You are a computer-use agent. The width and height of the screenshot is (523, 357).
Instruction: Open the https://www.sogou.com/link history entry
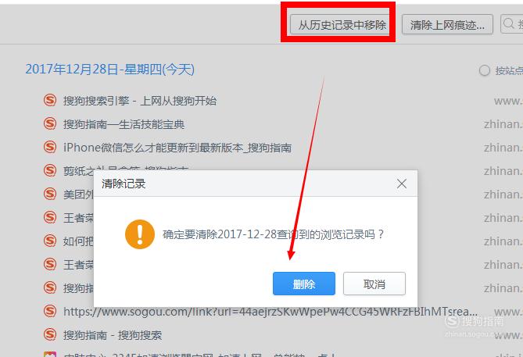point(270,312)
